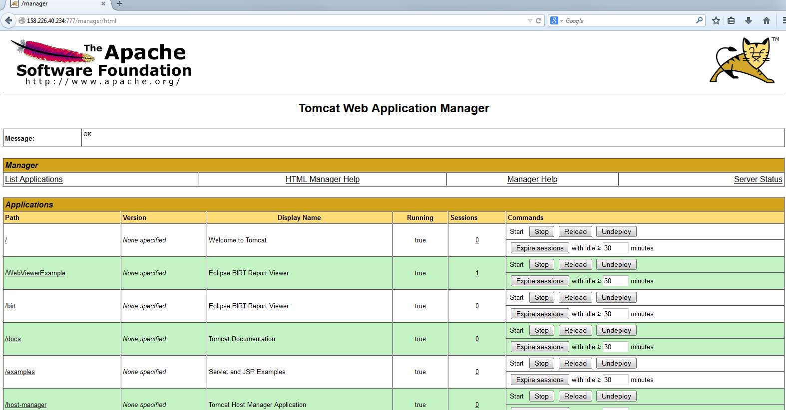
Task: Click the sessions count 1 for WebViewerExample
Action: click(477, 273)
